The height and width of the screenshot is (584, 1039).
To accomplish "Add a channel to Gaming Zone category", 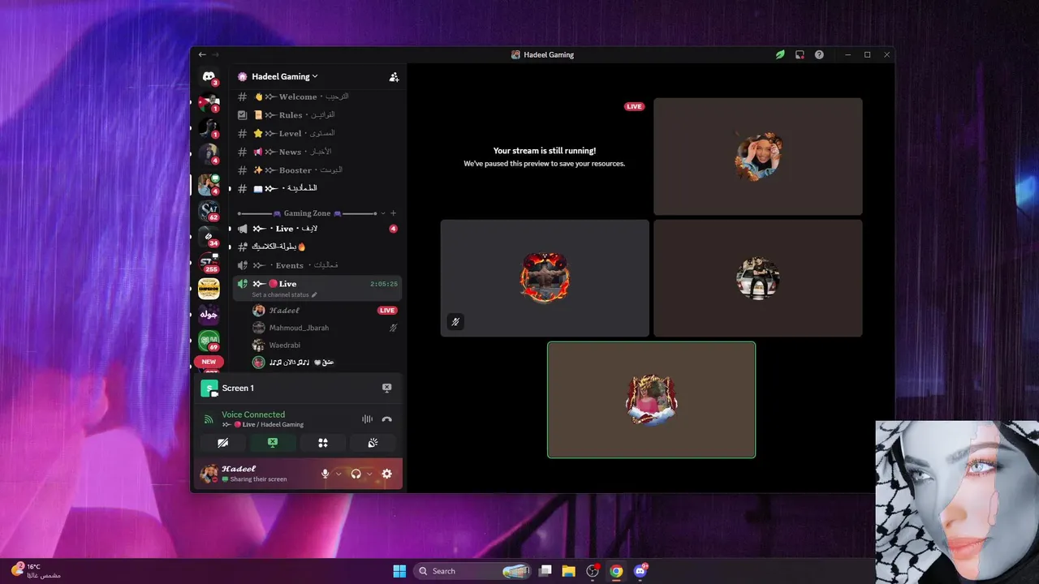I will pyautogui.click(x=394, y=213).
